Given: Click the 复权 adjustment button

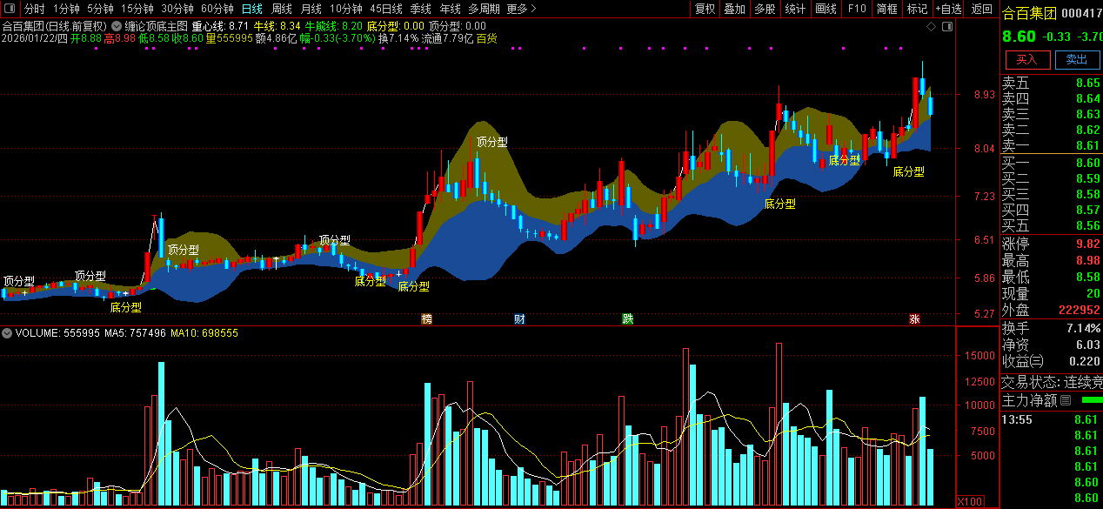Looking at the screenshot, I should (705, 9).
